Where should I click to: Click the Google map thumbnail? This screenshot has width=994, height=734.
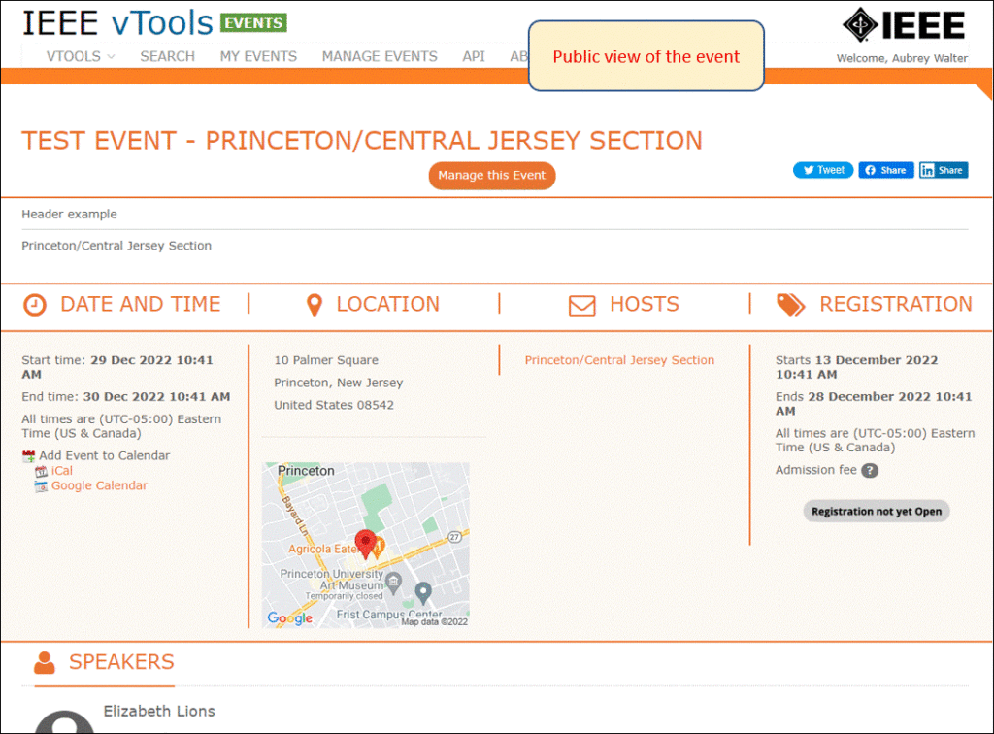(365, 544)
